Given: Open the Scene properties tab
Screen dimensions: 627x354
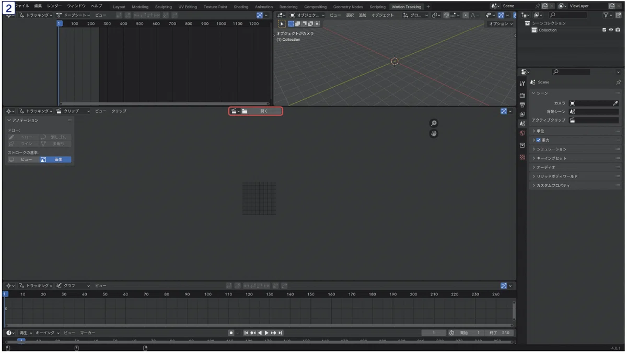Looking at the screenshot, I should click(x=522, y=124).
